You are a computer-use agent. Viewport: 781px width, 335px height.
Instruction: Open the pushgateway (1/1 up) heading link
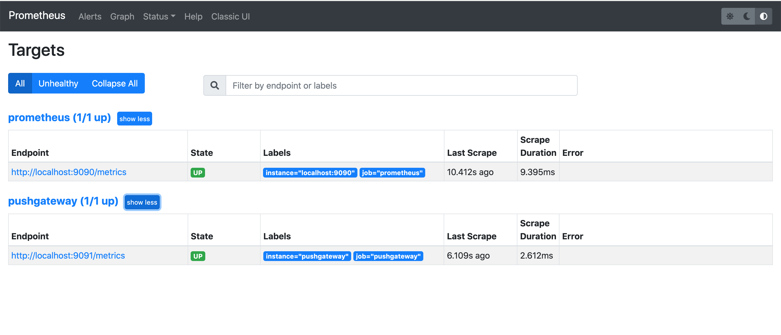tap(63, 201)
